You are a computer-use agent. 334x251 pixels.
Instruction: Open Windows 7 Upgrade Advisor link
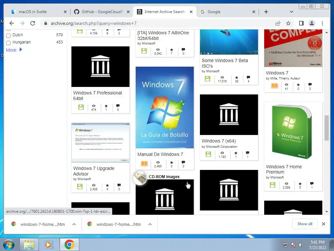pyautogui.click(x=94, y=171)
